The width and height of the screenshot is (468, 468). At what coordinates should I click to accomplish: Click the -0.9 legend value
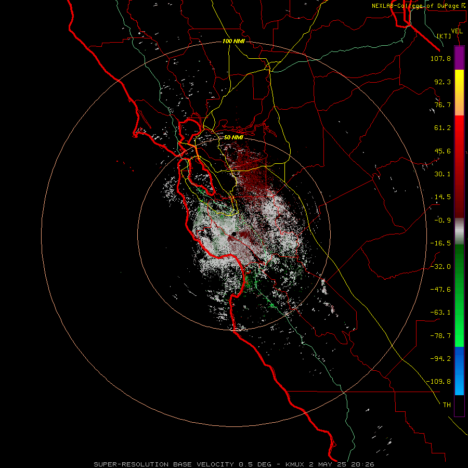tap(443, 220)
